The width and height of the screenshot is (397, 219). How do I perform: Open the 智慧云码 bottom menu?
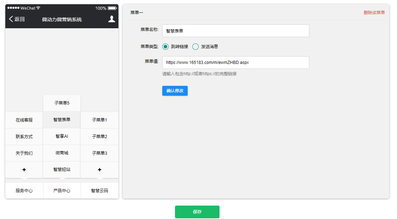(x=99, y=191)
